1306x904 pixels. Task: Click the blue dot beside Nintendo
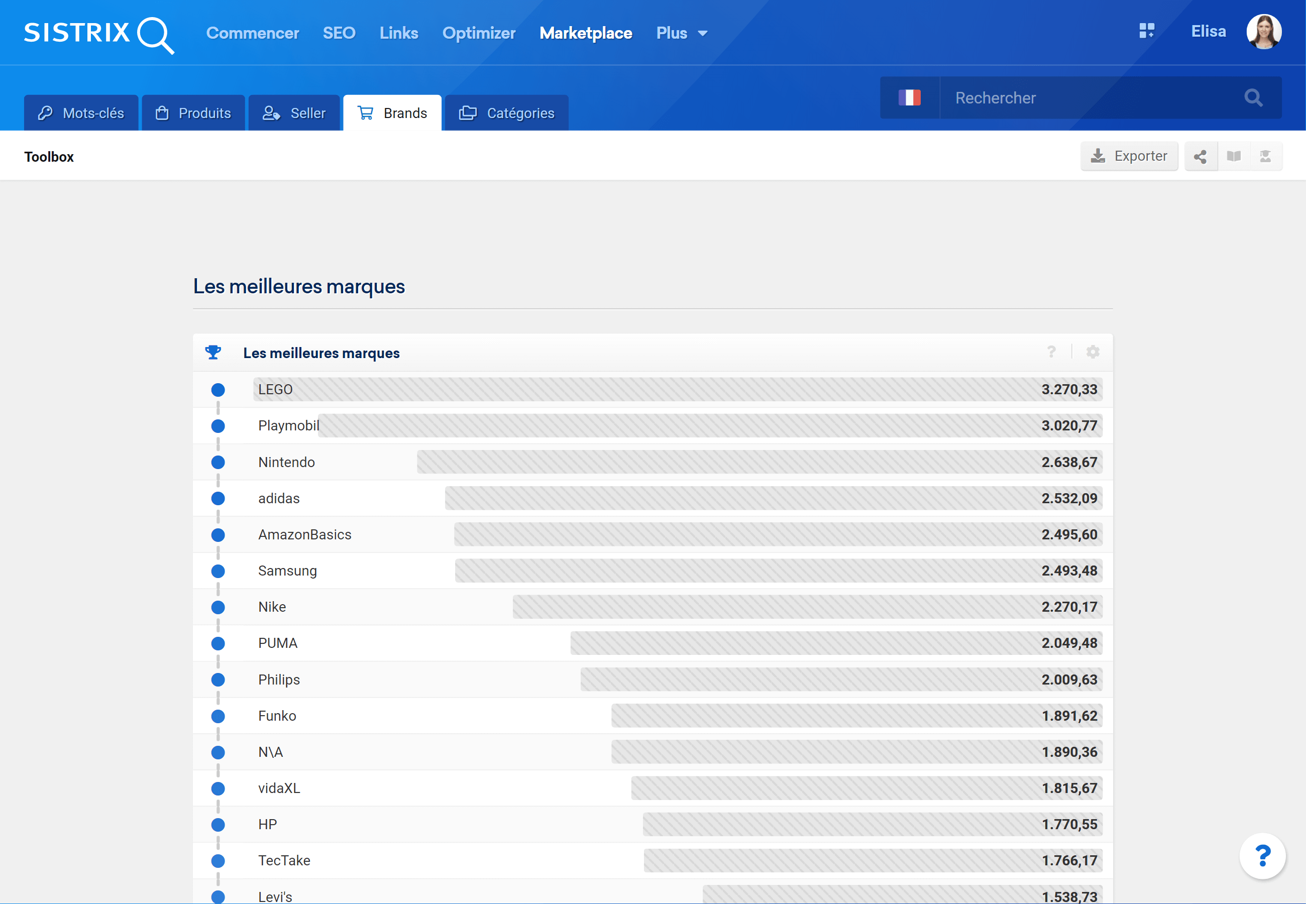point(218,462)
